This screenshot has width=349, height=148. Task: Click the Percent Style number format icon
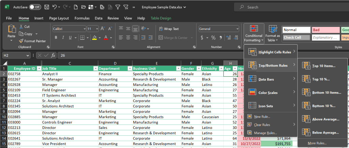pos(213,38)
